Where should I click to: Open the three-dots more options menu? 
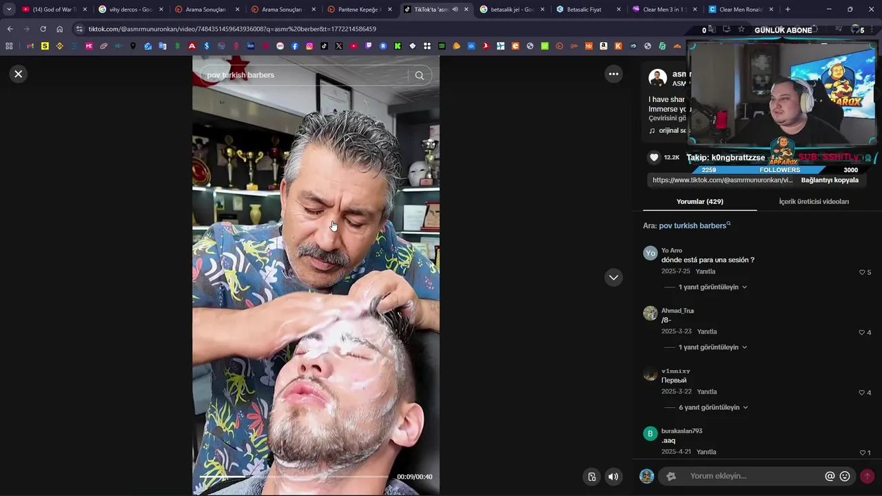click(613, 74)
